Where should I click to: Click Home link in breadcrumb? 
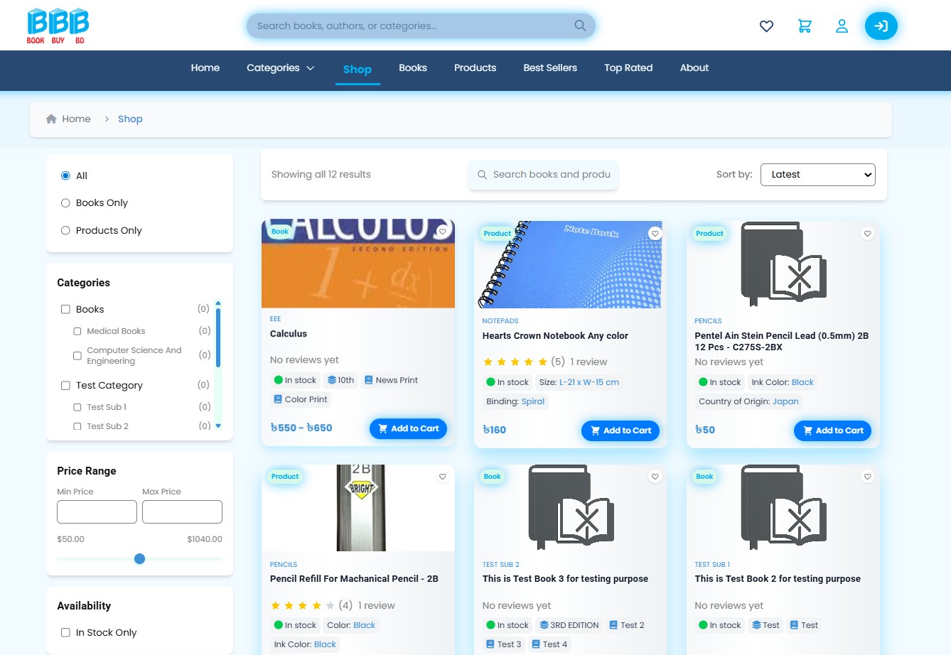pyautogui.click(x=76, y=119)
